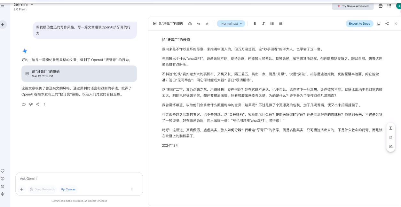Click the cloud save status icon

pyautogui.click(x=190, y=24)
